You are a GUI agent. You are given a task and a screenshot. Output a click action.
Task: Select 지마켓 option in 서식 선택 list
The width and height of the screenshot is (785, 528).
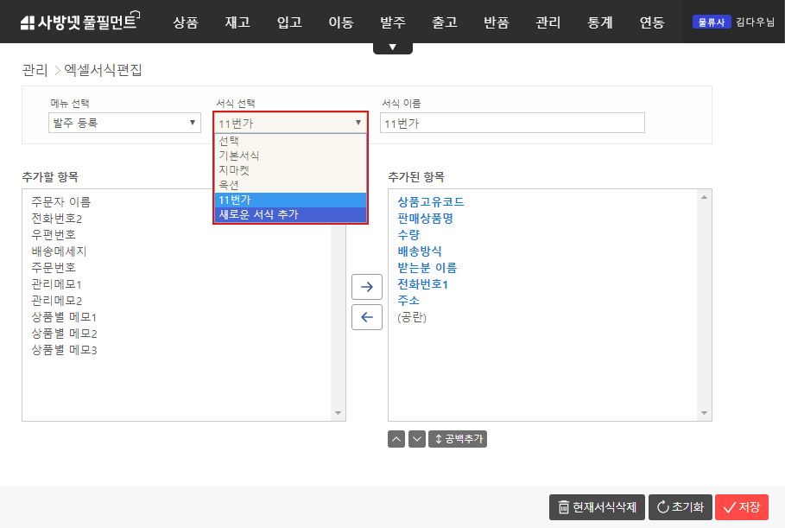pos(234,170)
